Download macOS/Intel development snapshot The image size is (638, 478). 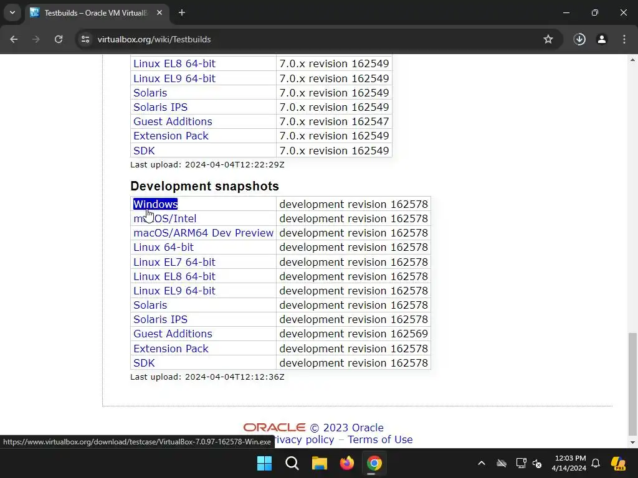164,218
